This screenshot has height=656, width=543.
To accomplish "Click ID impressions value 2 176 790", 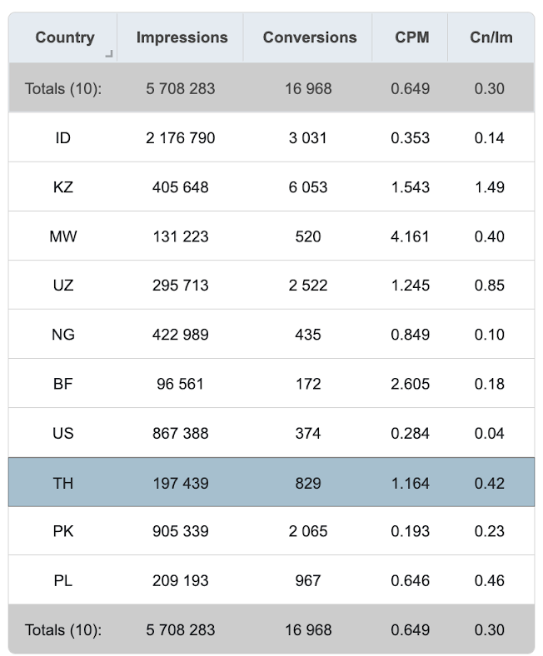I will (181, 137).
